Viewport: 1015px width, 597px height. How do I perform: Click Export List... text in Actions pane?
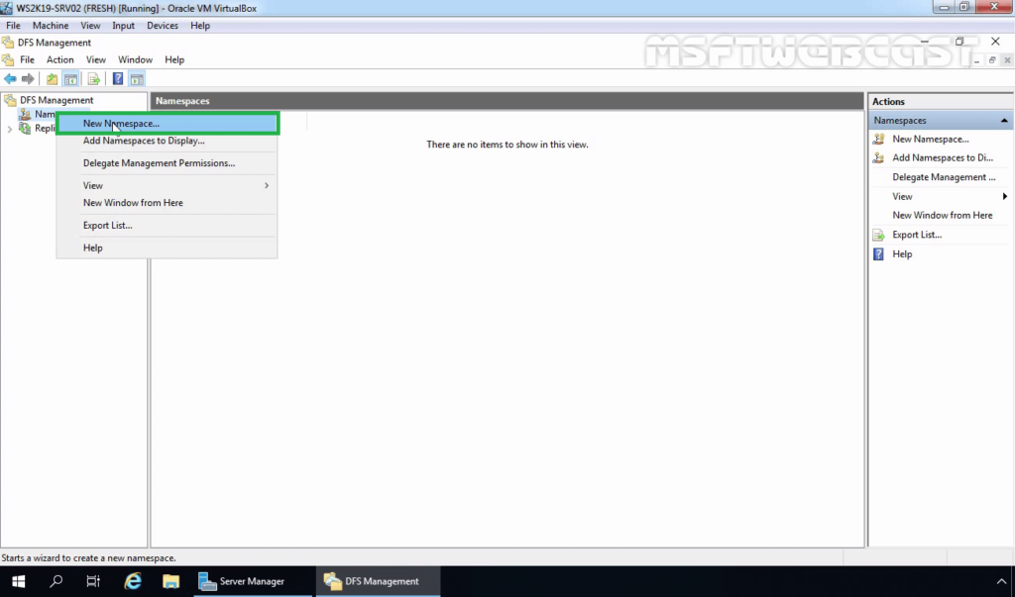click(917, 235)
